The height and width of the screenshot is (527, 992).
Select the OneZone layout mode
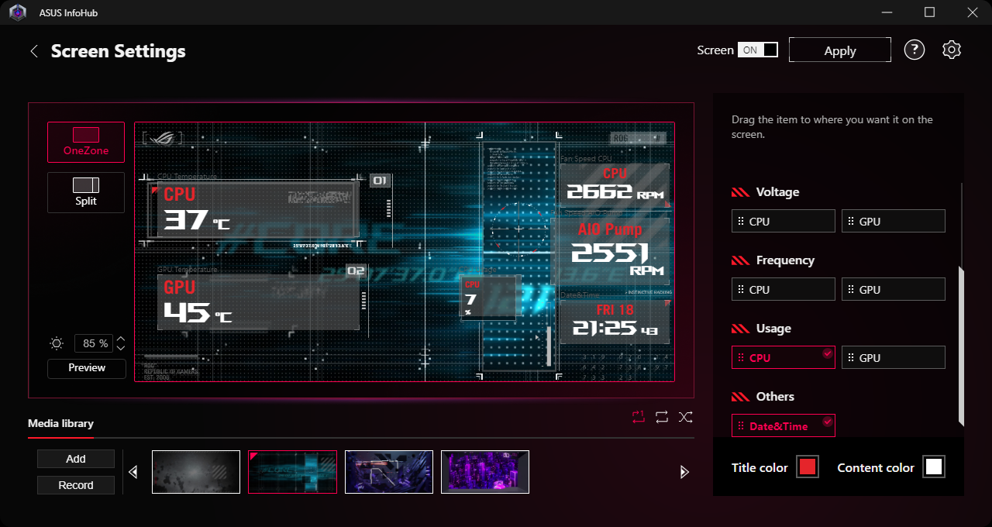coord(86,142)
